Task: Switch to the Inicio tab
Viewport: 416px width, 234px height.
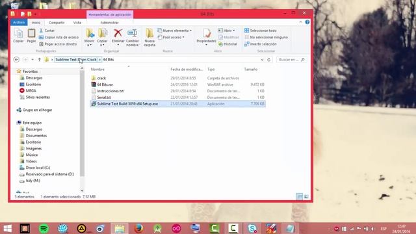Action: pos(36,23)
